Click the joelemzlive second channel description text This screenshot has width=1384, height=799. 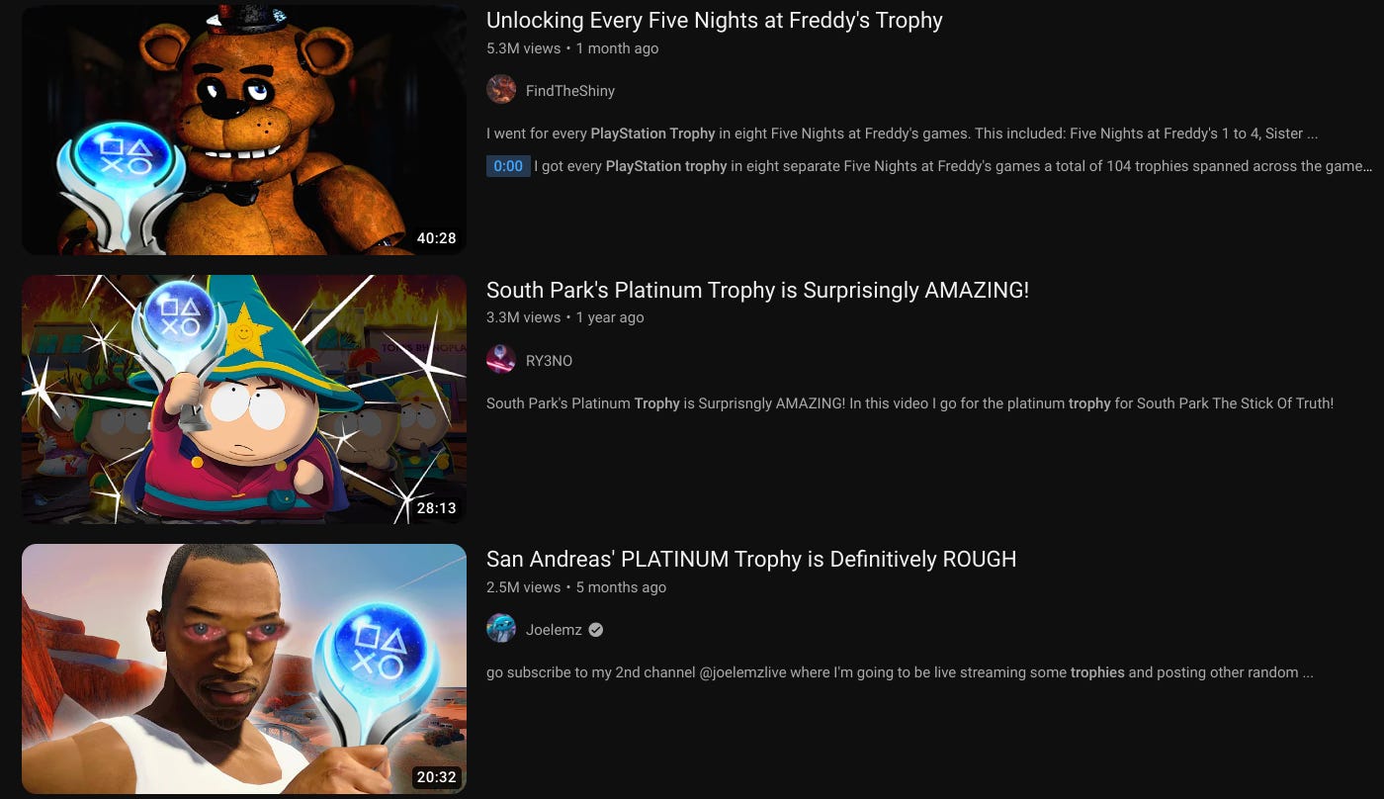pyautogui.click(x=900, y=672)
